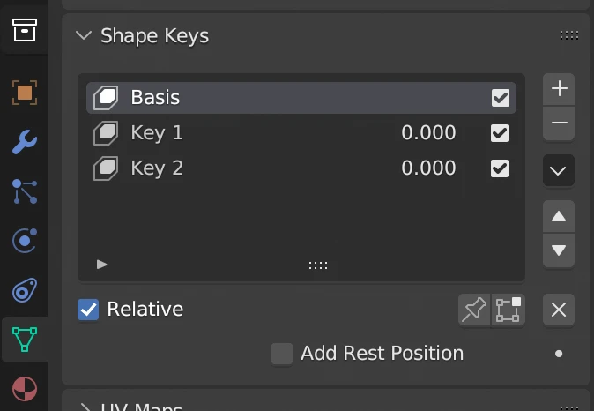Screen dimensions: 594x411
Task: Move shape key up in list
Action: coord(559,216)
